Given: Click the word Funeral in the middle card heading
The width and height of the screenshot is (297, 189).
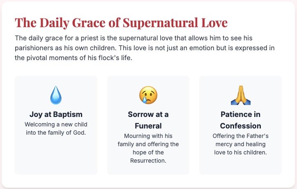Looking at the screenshot, I should tap(148, 126).
